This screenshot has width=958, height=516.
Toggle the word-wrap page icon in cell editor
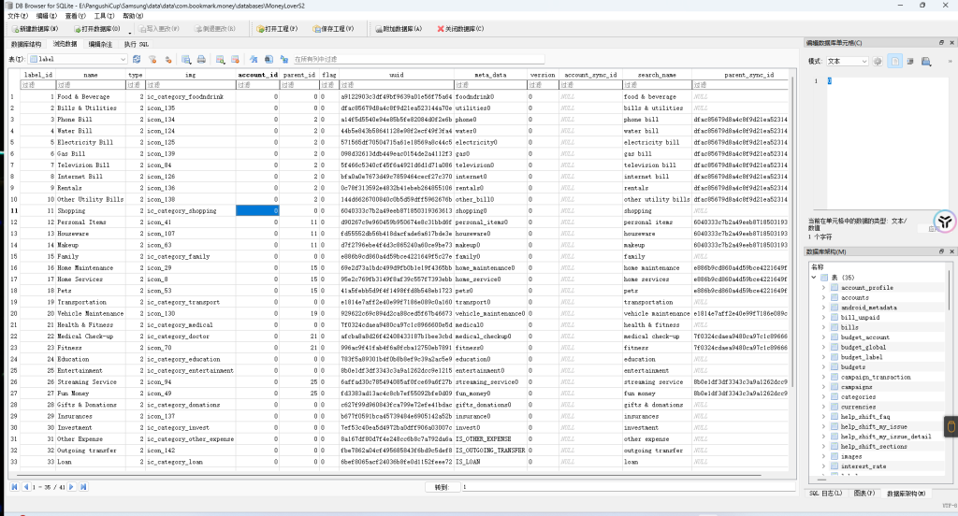tap(895, 61)
